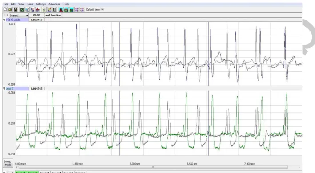
Task: Click the toolbar icon right of green scope
Action: coord(27,9)
